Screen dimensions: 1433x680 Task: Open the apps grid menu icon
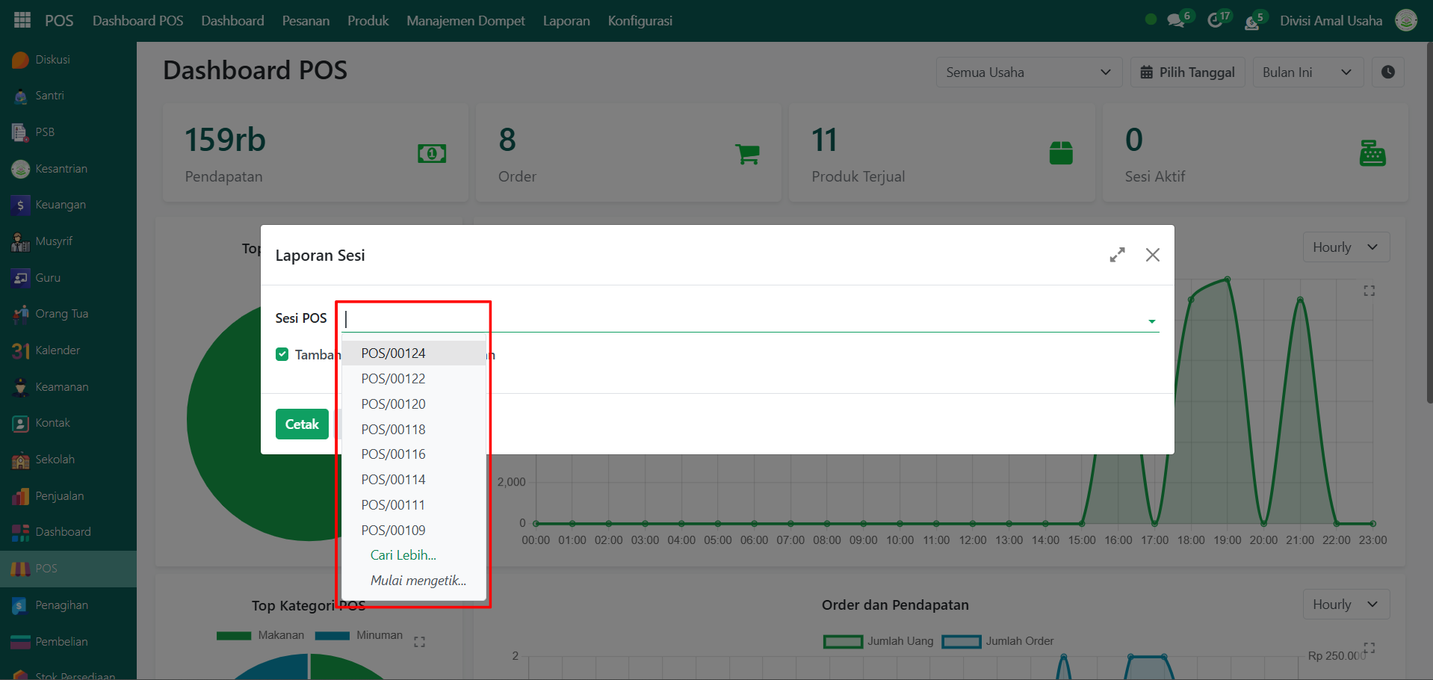pyautogui.click(x=22, y=20)
